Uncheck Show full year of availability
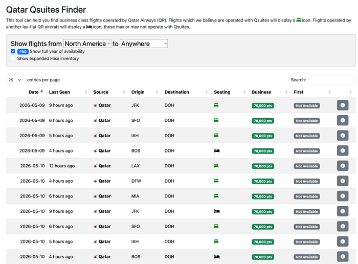 (13, 51)
